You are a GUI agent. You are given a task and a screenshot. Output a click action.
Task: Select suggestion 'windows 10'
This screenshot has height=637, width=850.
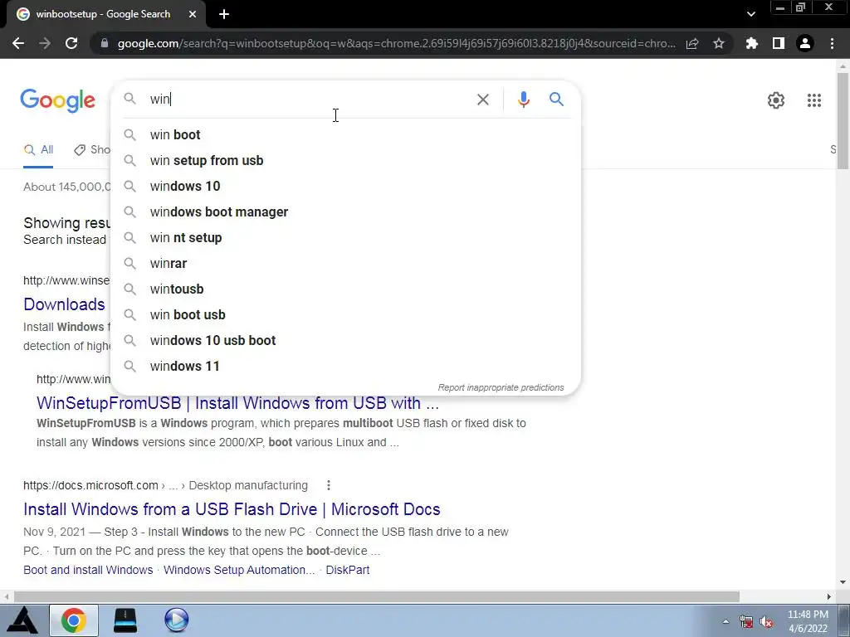(x=345, y=187)
